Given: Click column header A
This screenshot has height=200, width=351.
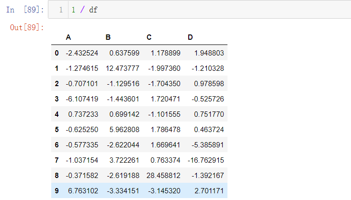Looking at the screenshot, I should click(x=68, y=37).
